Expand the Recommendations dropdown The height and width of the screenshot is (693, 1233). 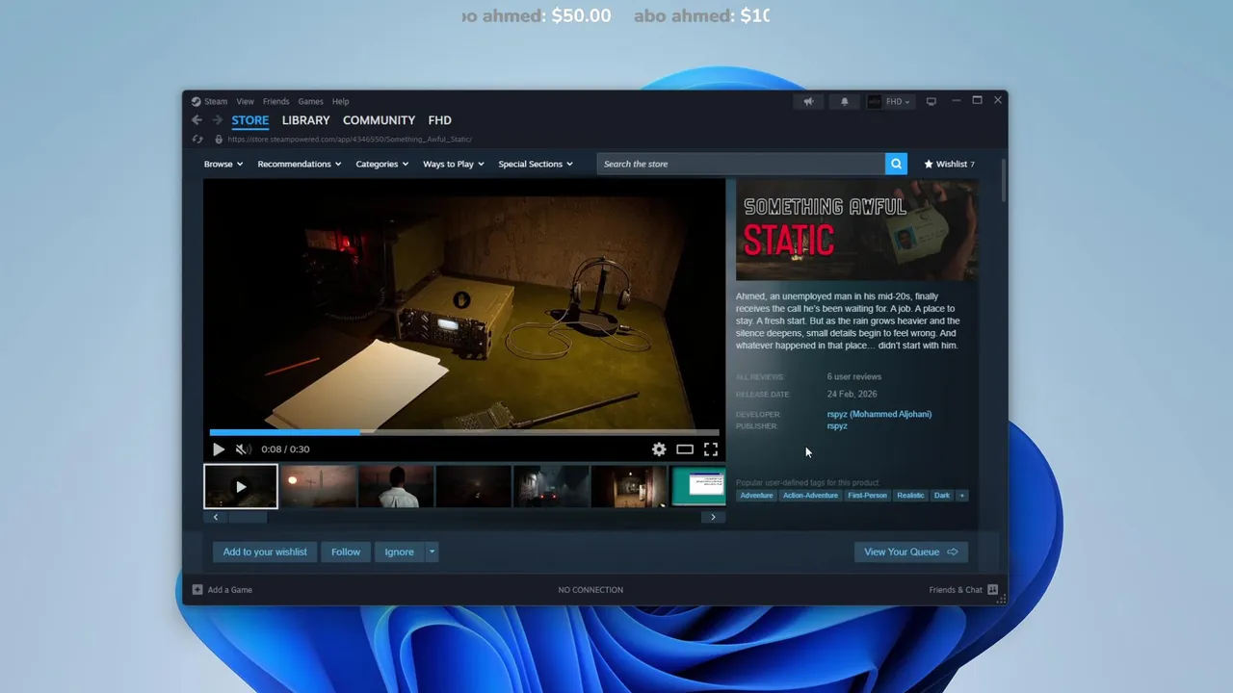coord(299,164)
